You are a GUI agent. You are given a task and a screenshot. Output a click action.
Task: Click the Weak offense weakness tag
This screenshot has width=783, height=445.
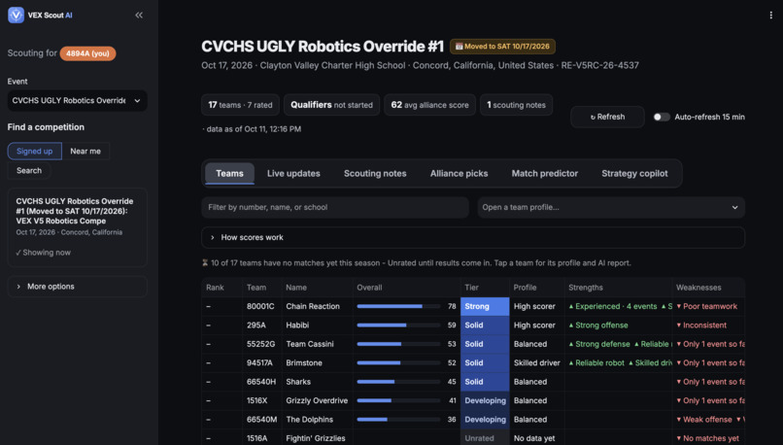(x=704, y=420)
